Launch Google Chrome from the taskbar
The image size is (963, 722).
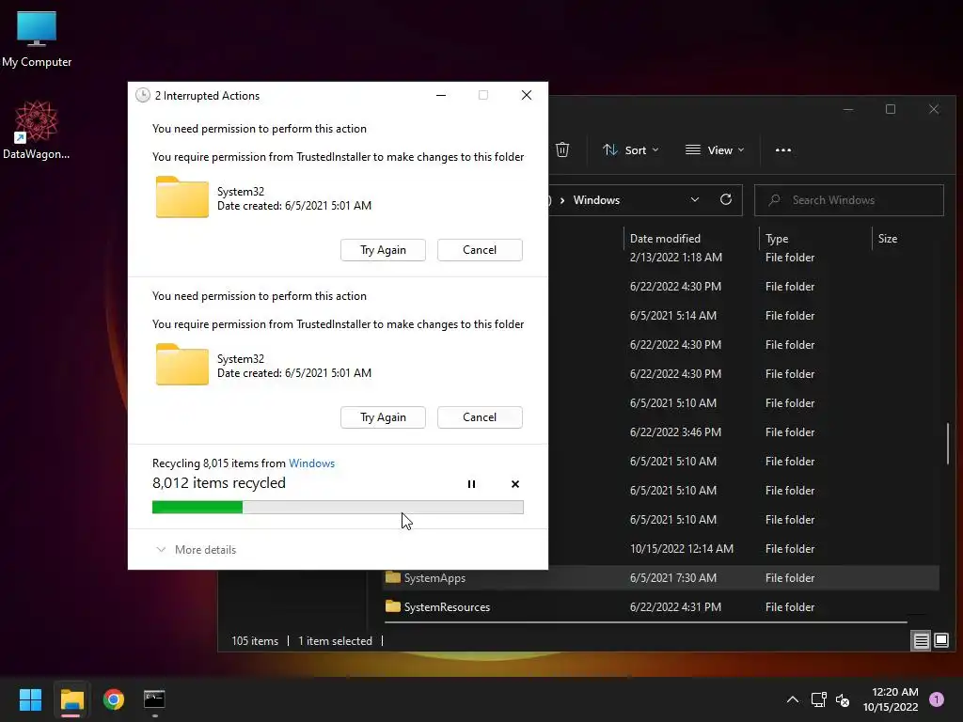tap(114, 699)
